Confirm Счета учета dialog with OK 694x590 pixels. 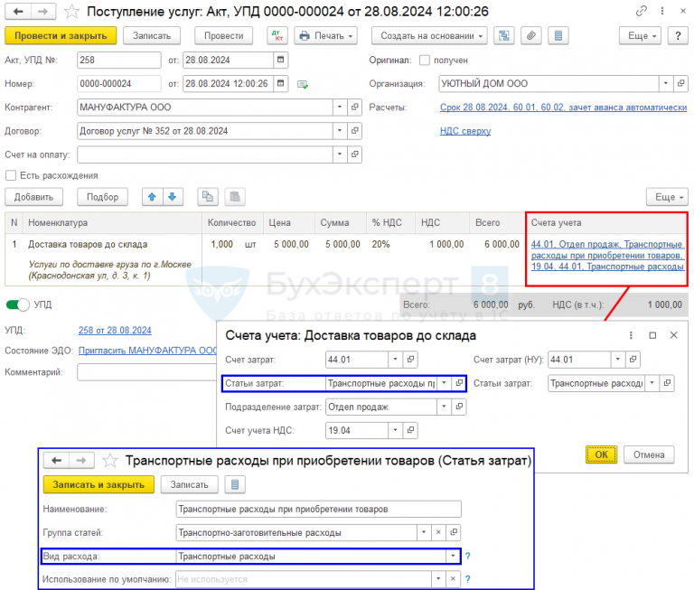click(601, 454)
